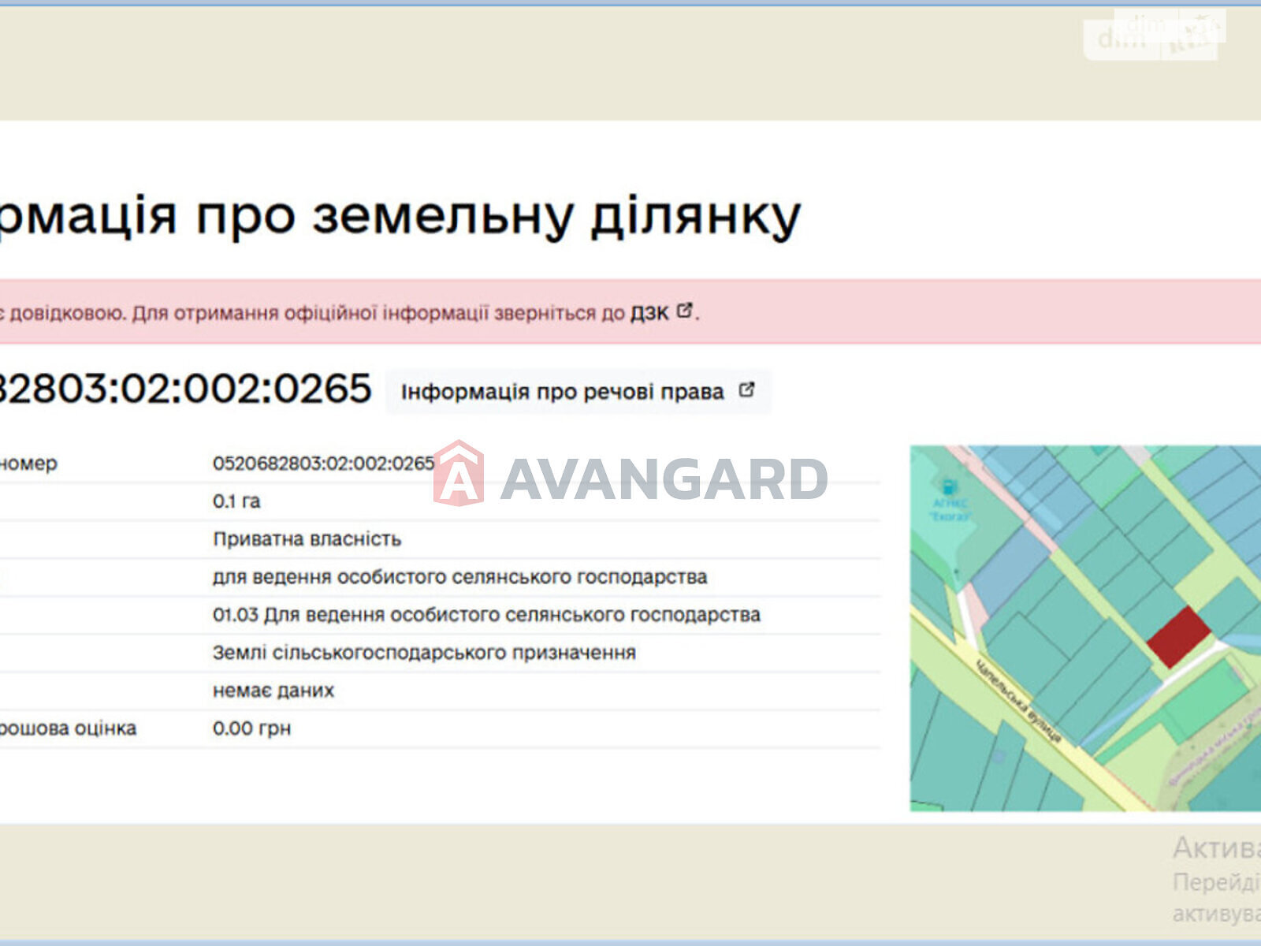Open ДЗК via its external-link icon

685,311
